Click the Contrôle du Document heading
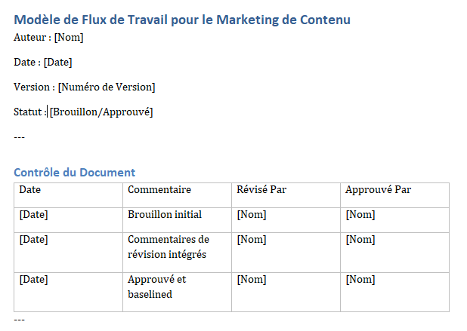This screenshot has width=467, height=331. (75, 173)
